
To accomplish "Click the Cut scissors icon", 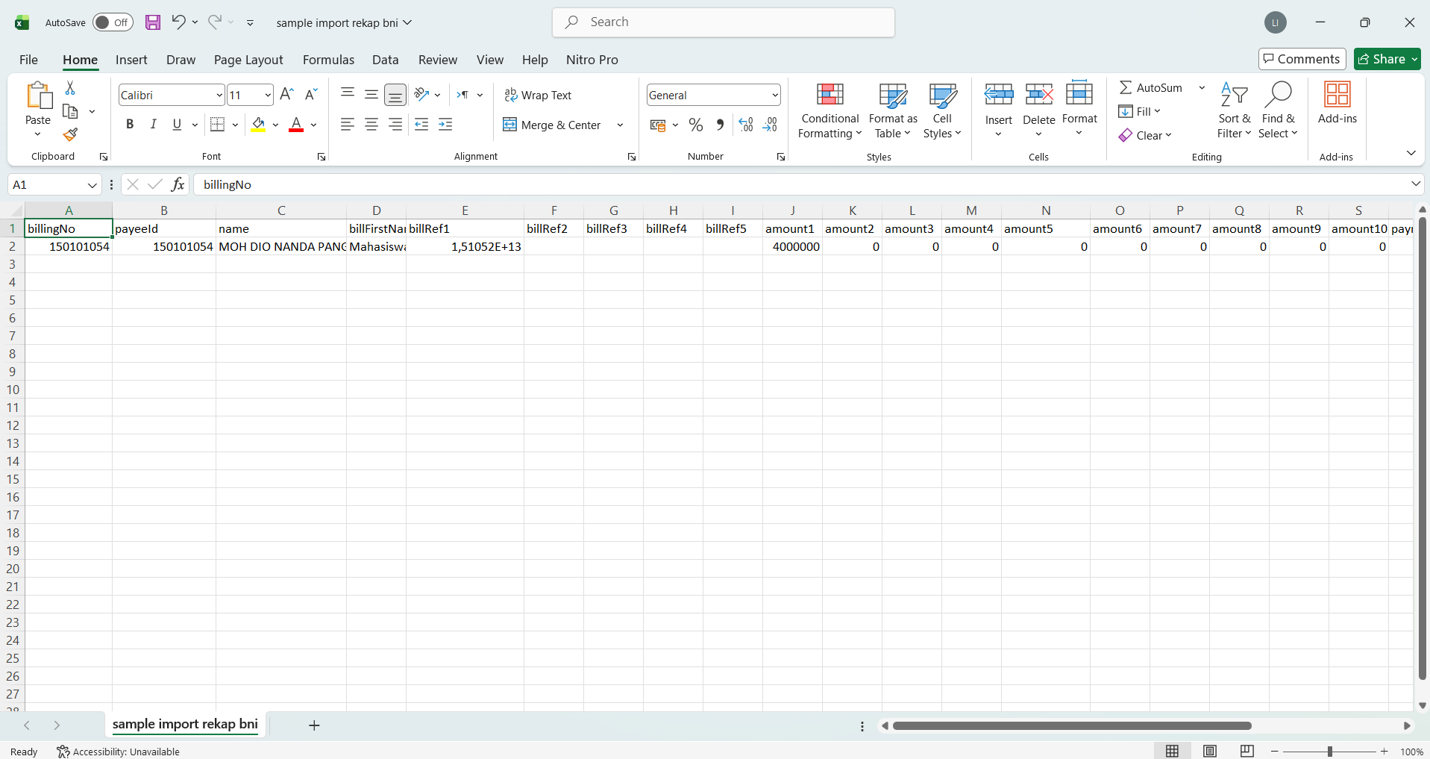I will (x=70, y=88).
